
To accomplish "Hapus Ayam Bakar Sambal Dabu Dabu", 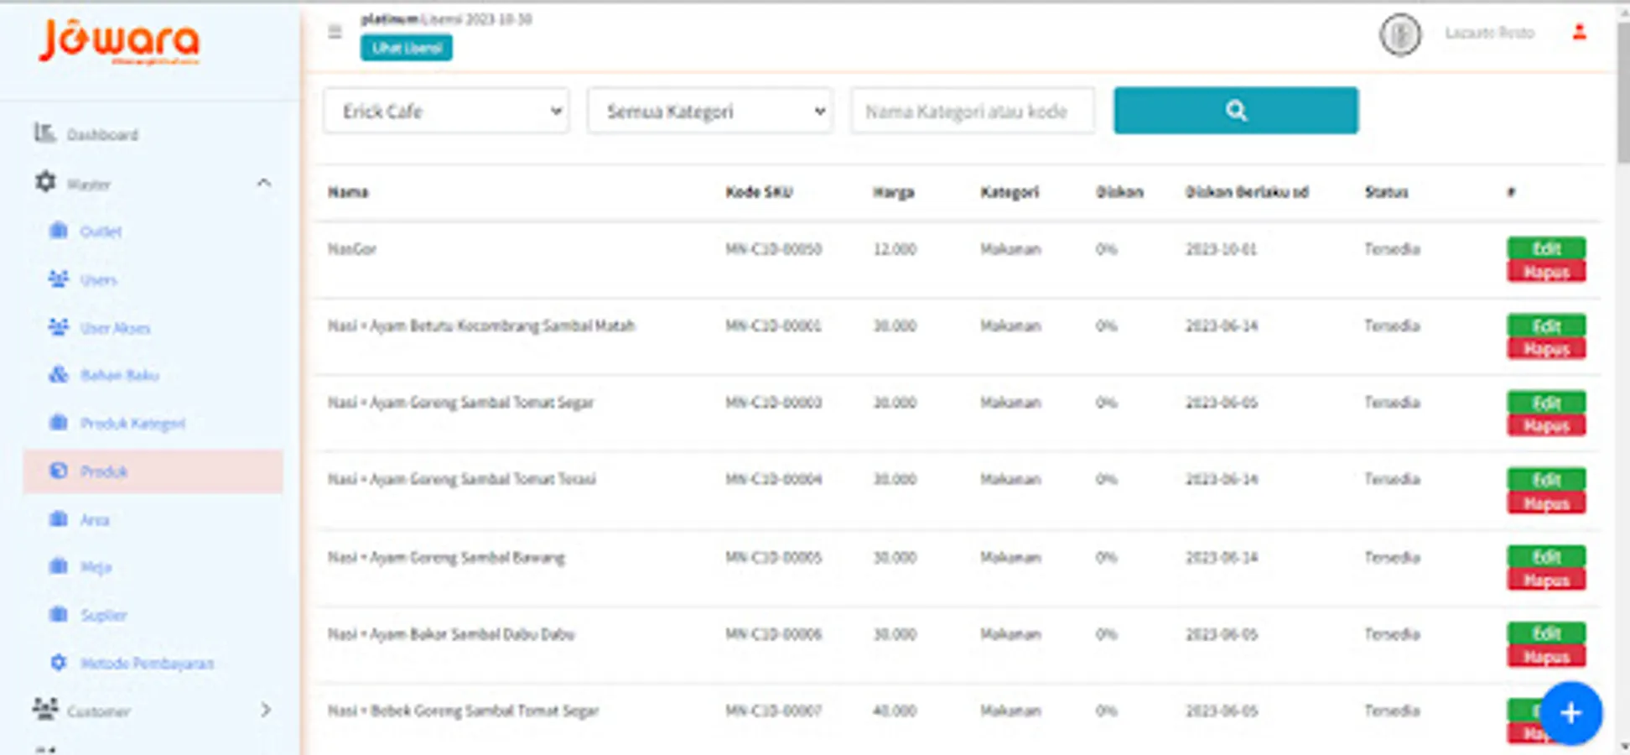I will tap(1546, 657).
